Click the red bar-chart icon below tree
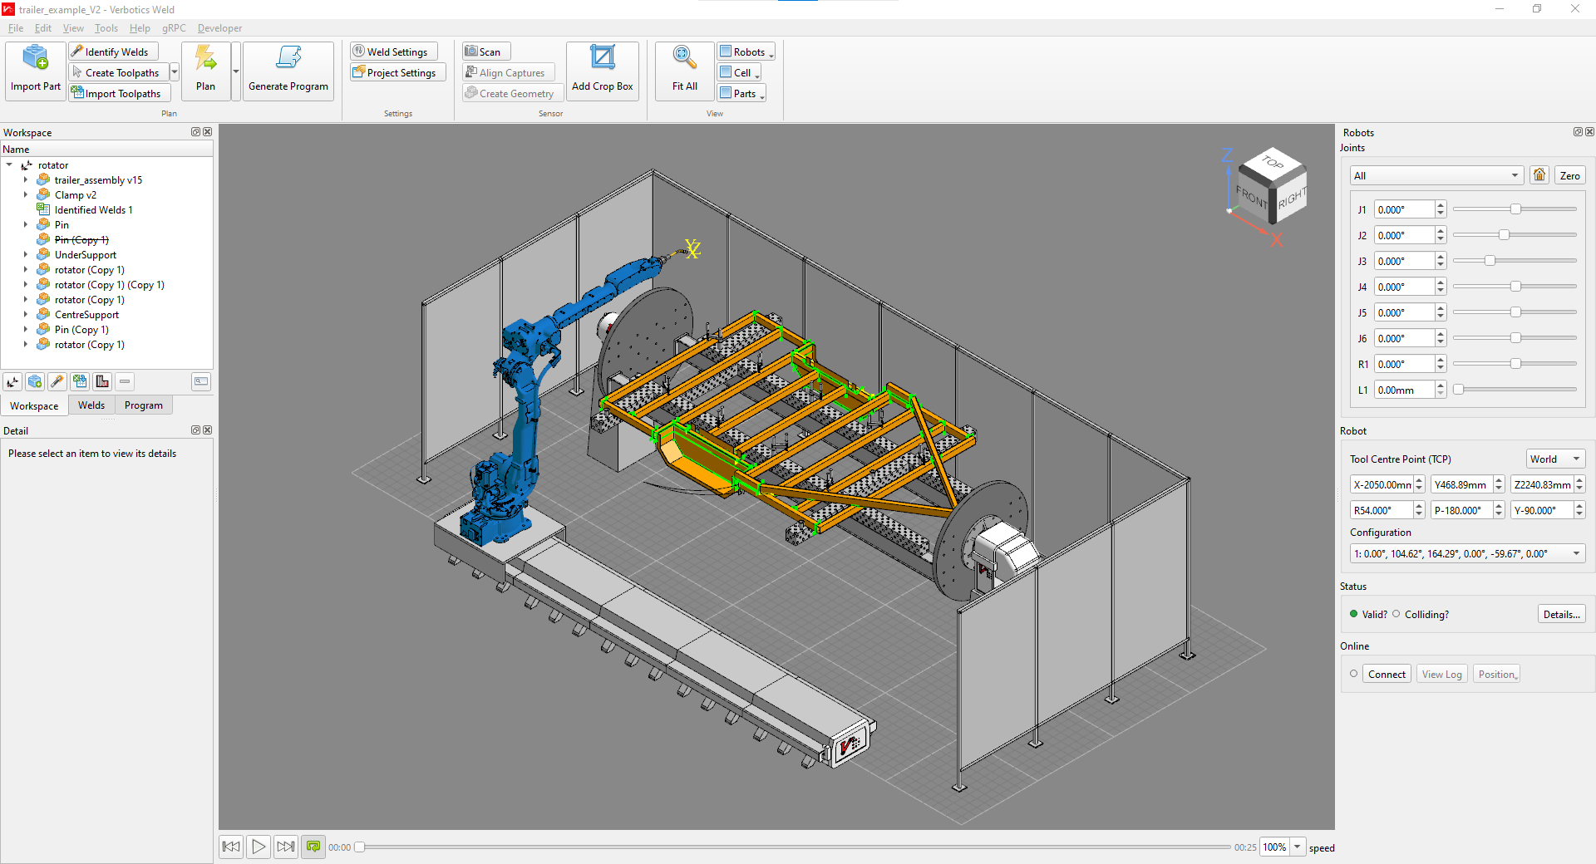1596x864 pixels. [102, 381]
